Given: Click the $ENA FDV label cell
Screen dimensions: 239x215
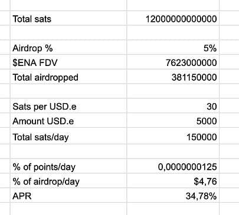Looking at the screenshot, I should coord(68,62).
